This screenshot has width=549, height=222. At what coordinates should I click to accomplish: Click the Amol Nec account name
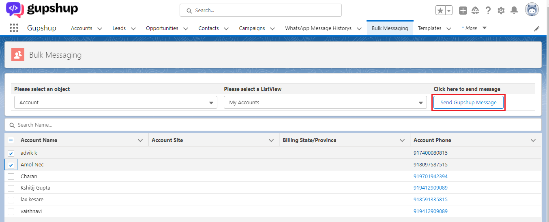point(32,165)
